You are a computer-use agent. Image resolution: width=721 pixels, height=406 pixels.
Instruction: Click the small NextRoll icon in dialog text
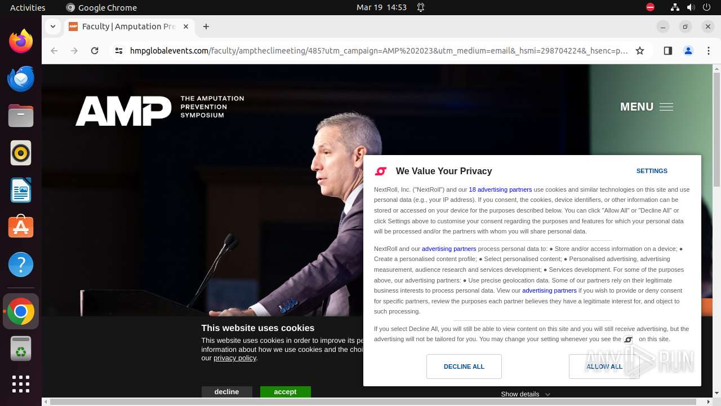(x=629, y=339)
